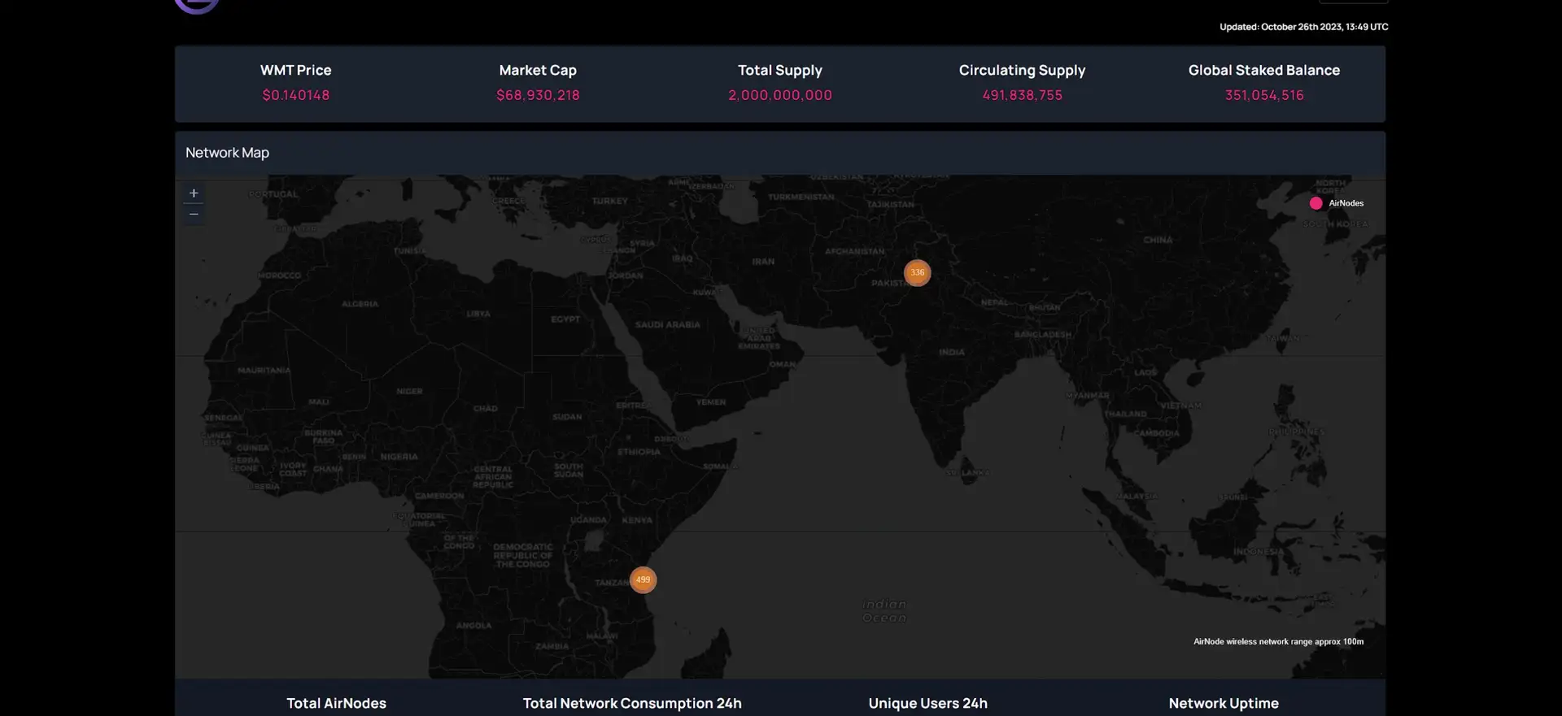
Task: Select the Network Uptime heading
Action: click(x=1224, y=703)
